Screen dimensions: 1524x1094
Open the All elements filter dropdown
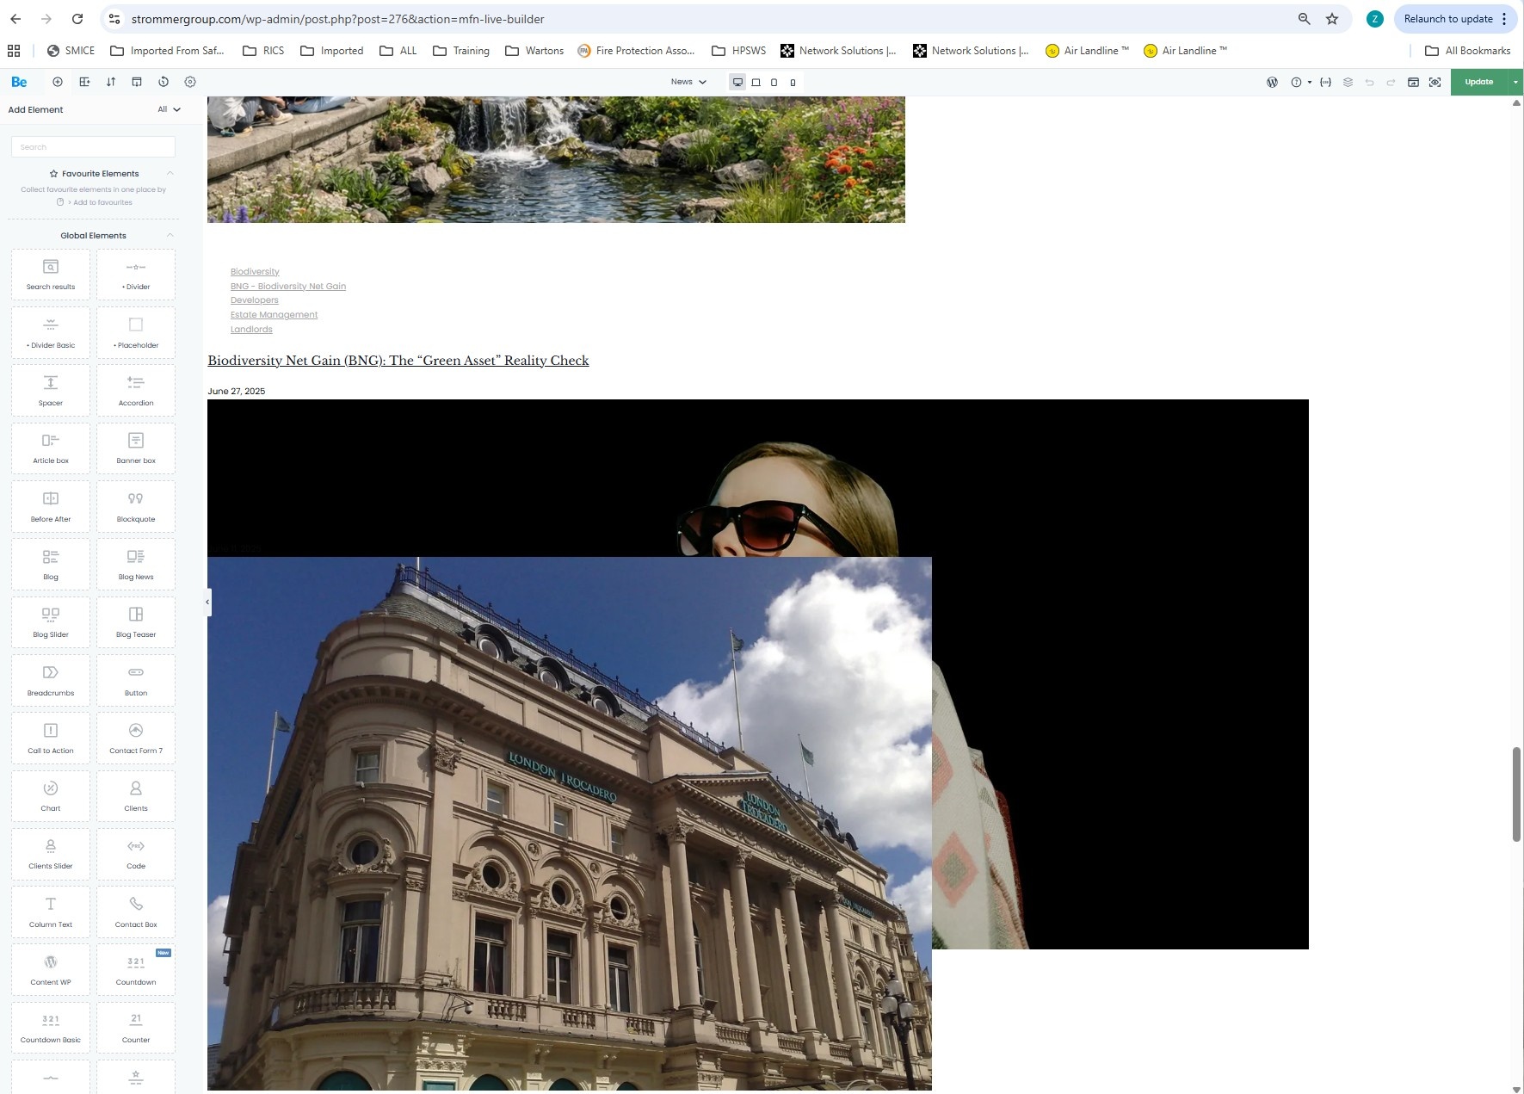[169, 109]
